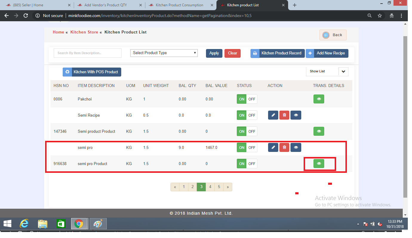This screenshot has height=238, width=412.
Task: View transaction details for Pakchoi
Action: click(319, 99)
